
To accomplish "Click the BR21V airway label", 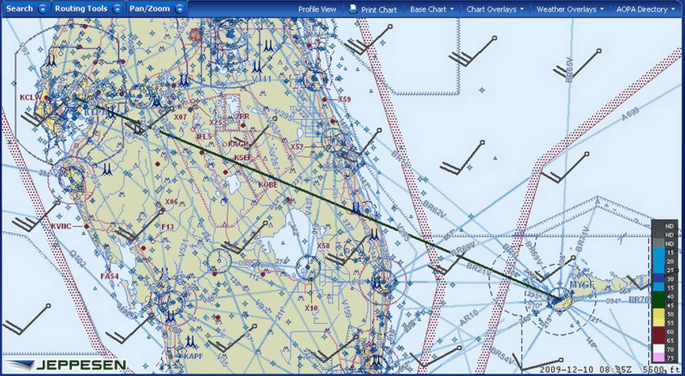I will [479, 268].
